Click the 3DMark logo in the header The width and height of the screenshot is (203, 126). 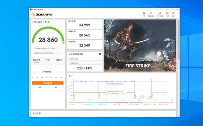coord(42,14)
